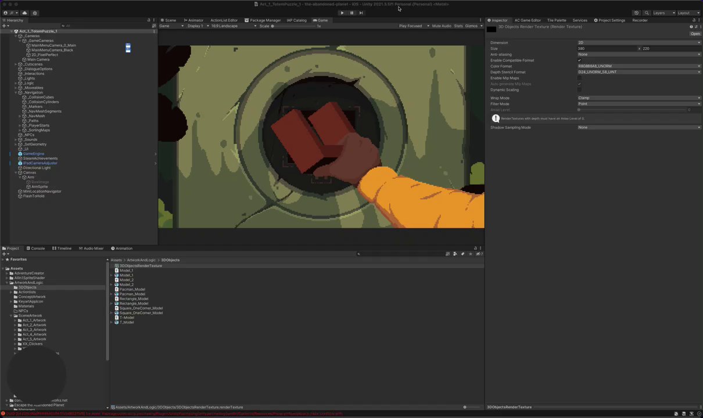Open the Wrap Mode dropdown
This screenshot has height=418, width=703.
pos(639,98)
